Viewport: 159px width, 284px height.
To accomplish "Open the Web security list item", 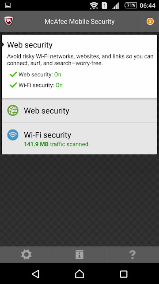I will tap(79, 110).
